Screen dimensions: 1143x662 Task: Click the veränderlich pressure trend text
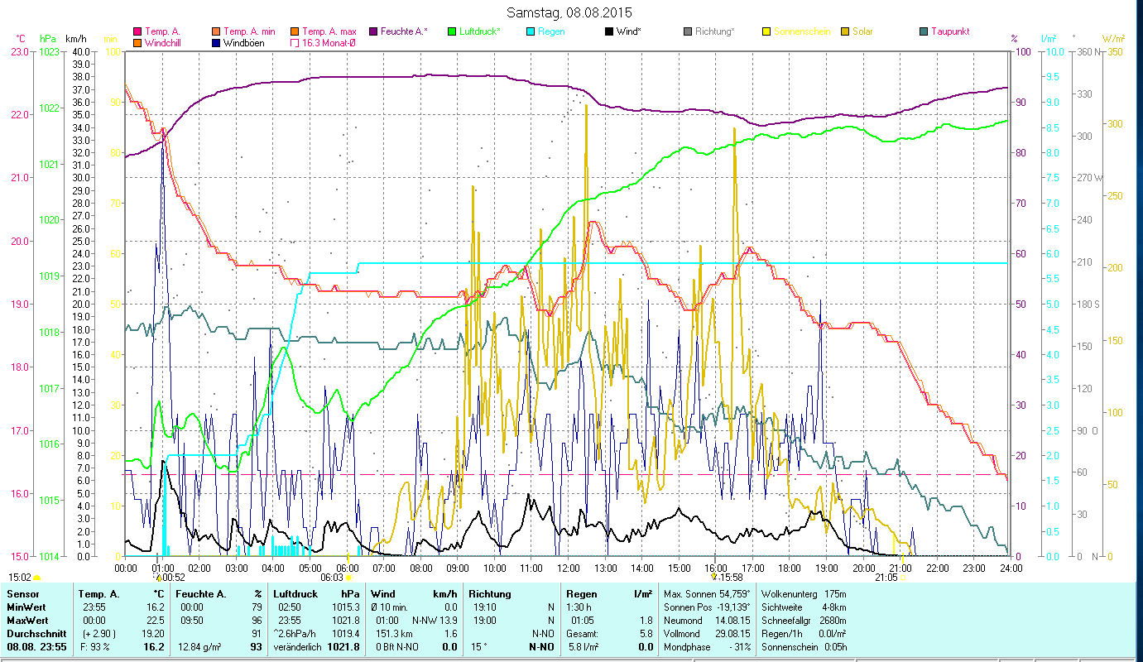297,647
